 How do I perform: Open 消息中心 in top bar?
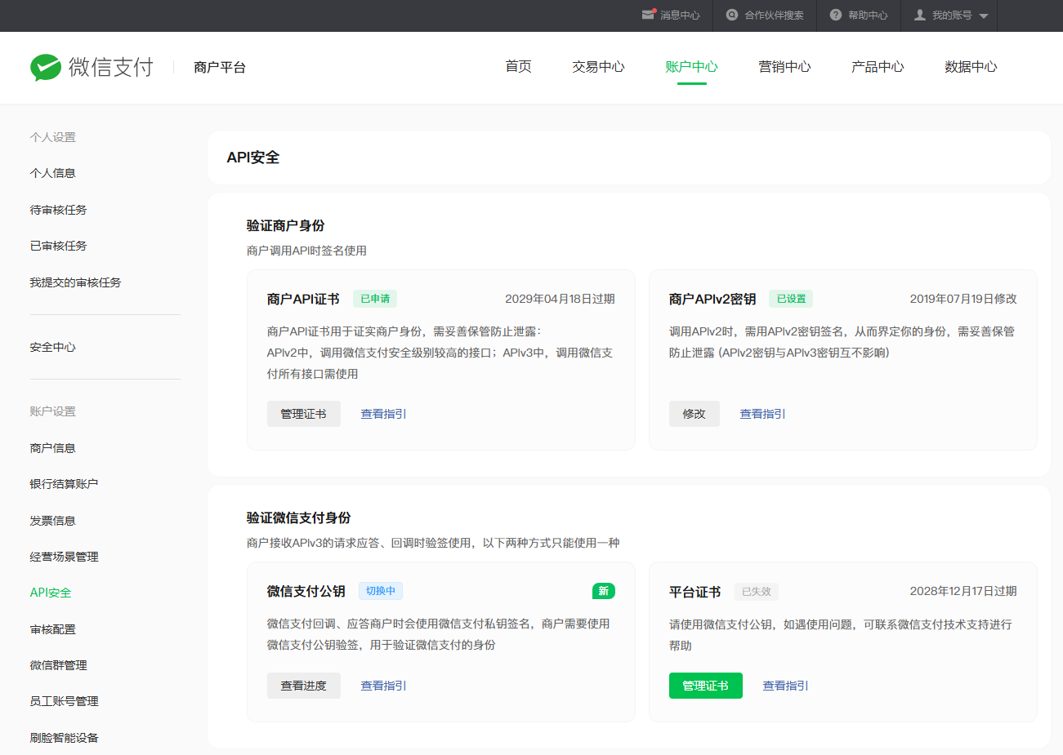[680, 16]
